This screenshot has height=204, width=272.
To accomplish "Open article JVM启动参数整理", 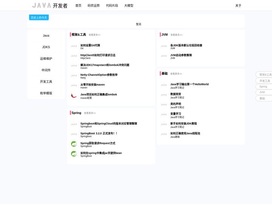I will tap(181, 55).
